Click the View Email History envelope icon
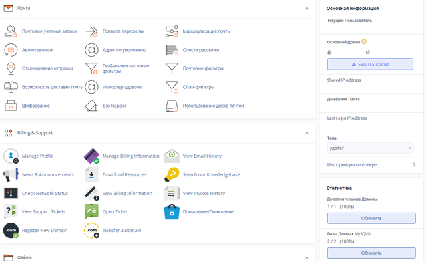This screenshot has height=262, width=426. 172,156
